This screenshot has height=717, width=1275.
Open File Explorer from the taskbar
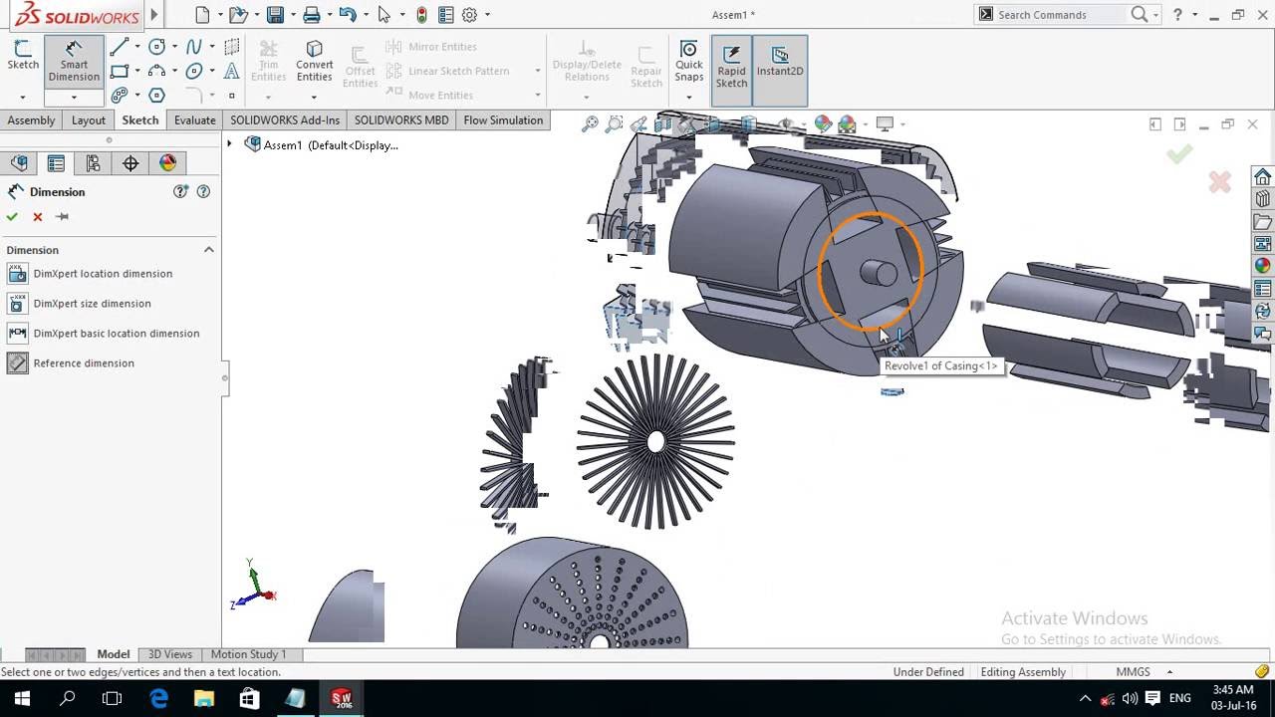[x=204, y=698]
